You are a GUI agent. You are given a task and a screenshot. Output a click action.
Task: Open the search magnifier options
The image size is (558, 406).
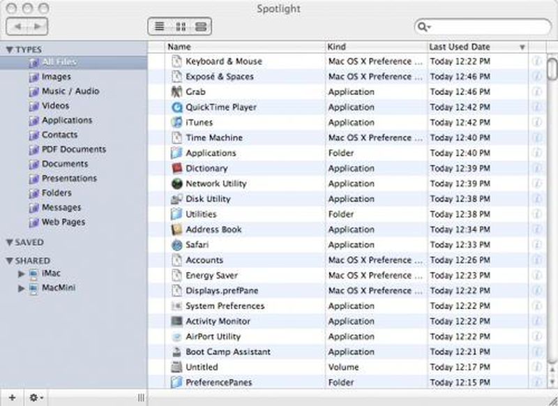point(424,27)
